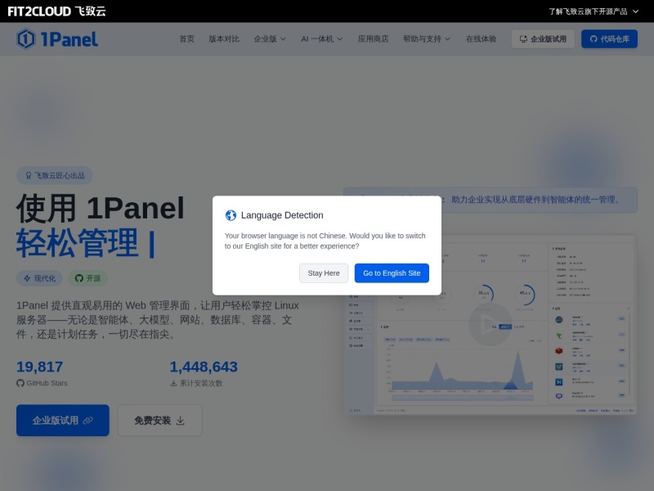Screen dimensions: 654x491
Task: Play the dashboard demo video
Action: click(490, 324)
